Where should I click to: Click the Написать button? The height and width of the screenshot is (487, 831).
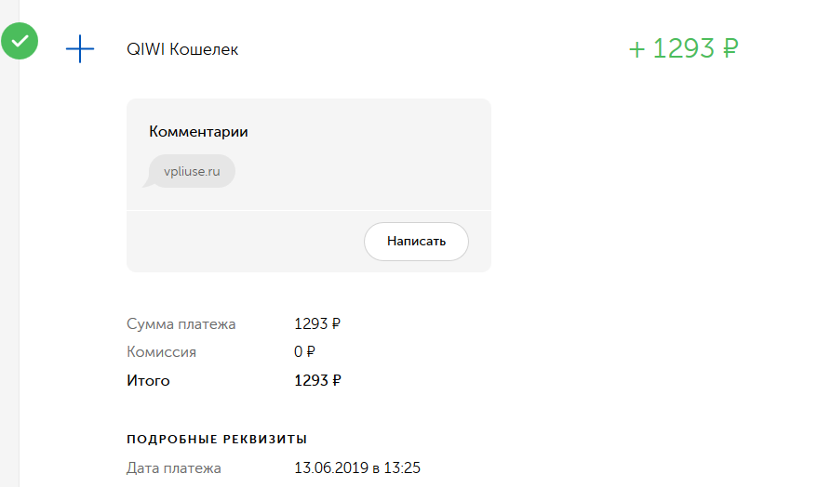point(416,242)
